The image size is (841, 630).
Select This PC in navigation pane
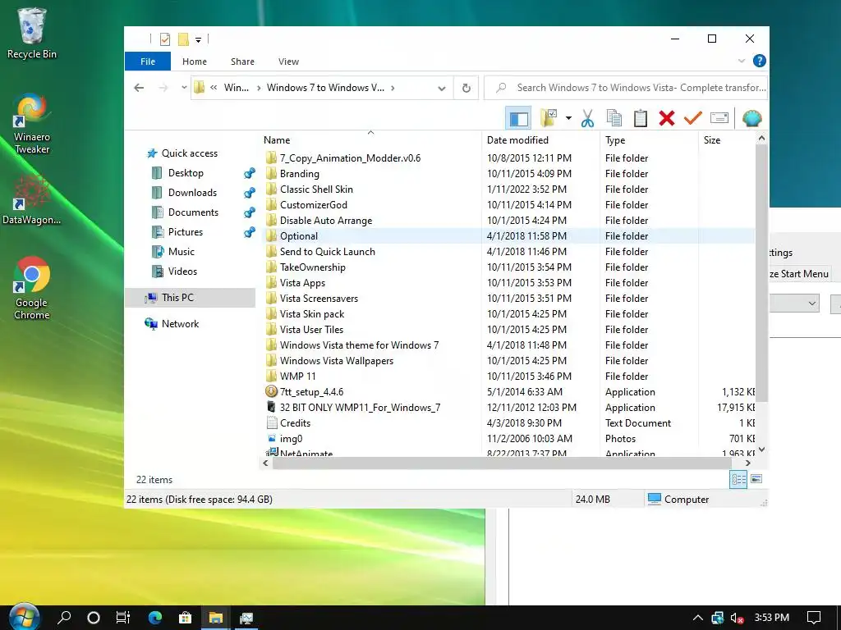(x=190, y=297)
